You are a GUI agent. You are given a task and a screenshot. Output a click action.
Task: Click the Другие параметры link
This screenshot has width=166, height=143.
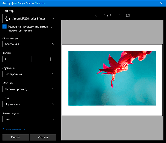(14, 129)
